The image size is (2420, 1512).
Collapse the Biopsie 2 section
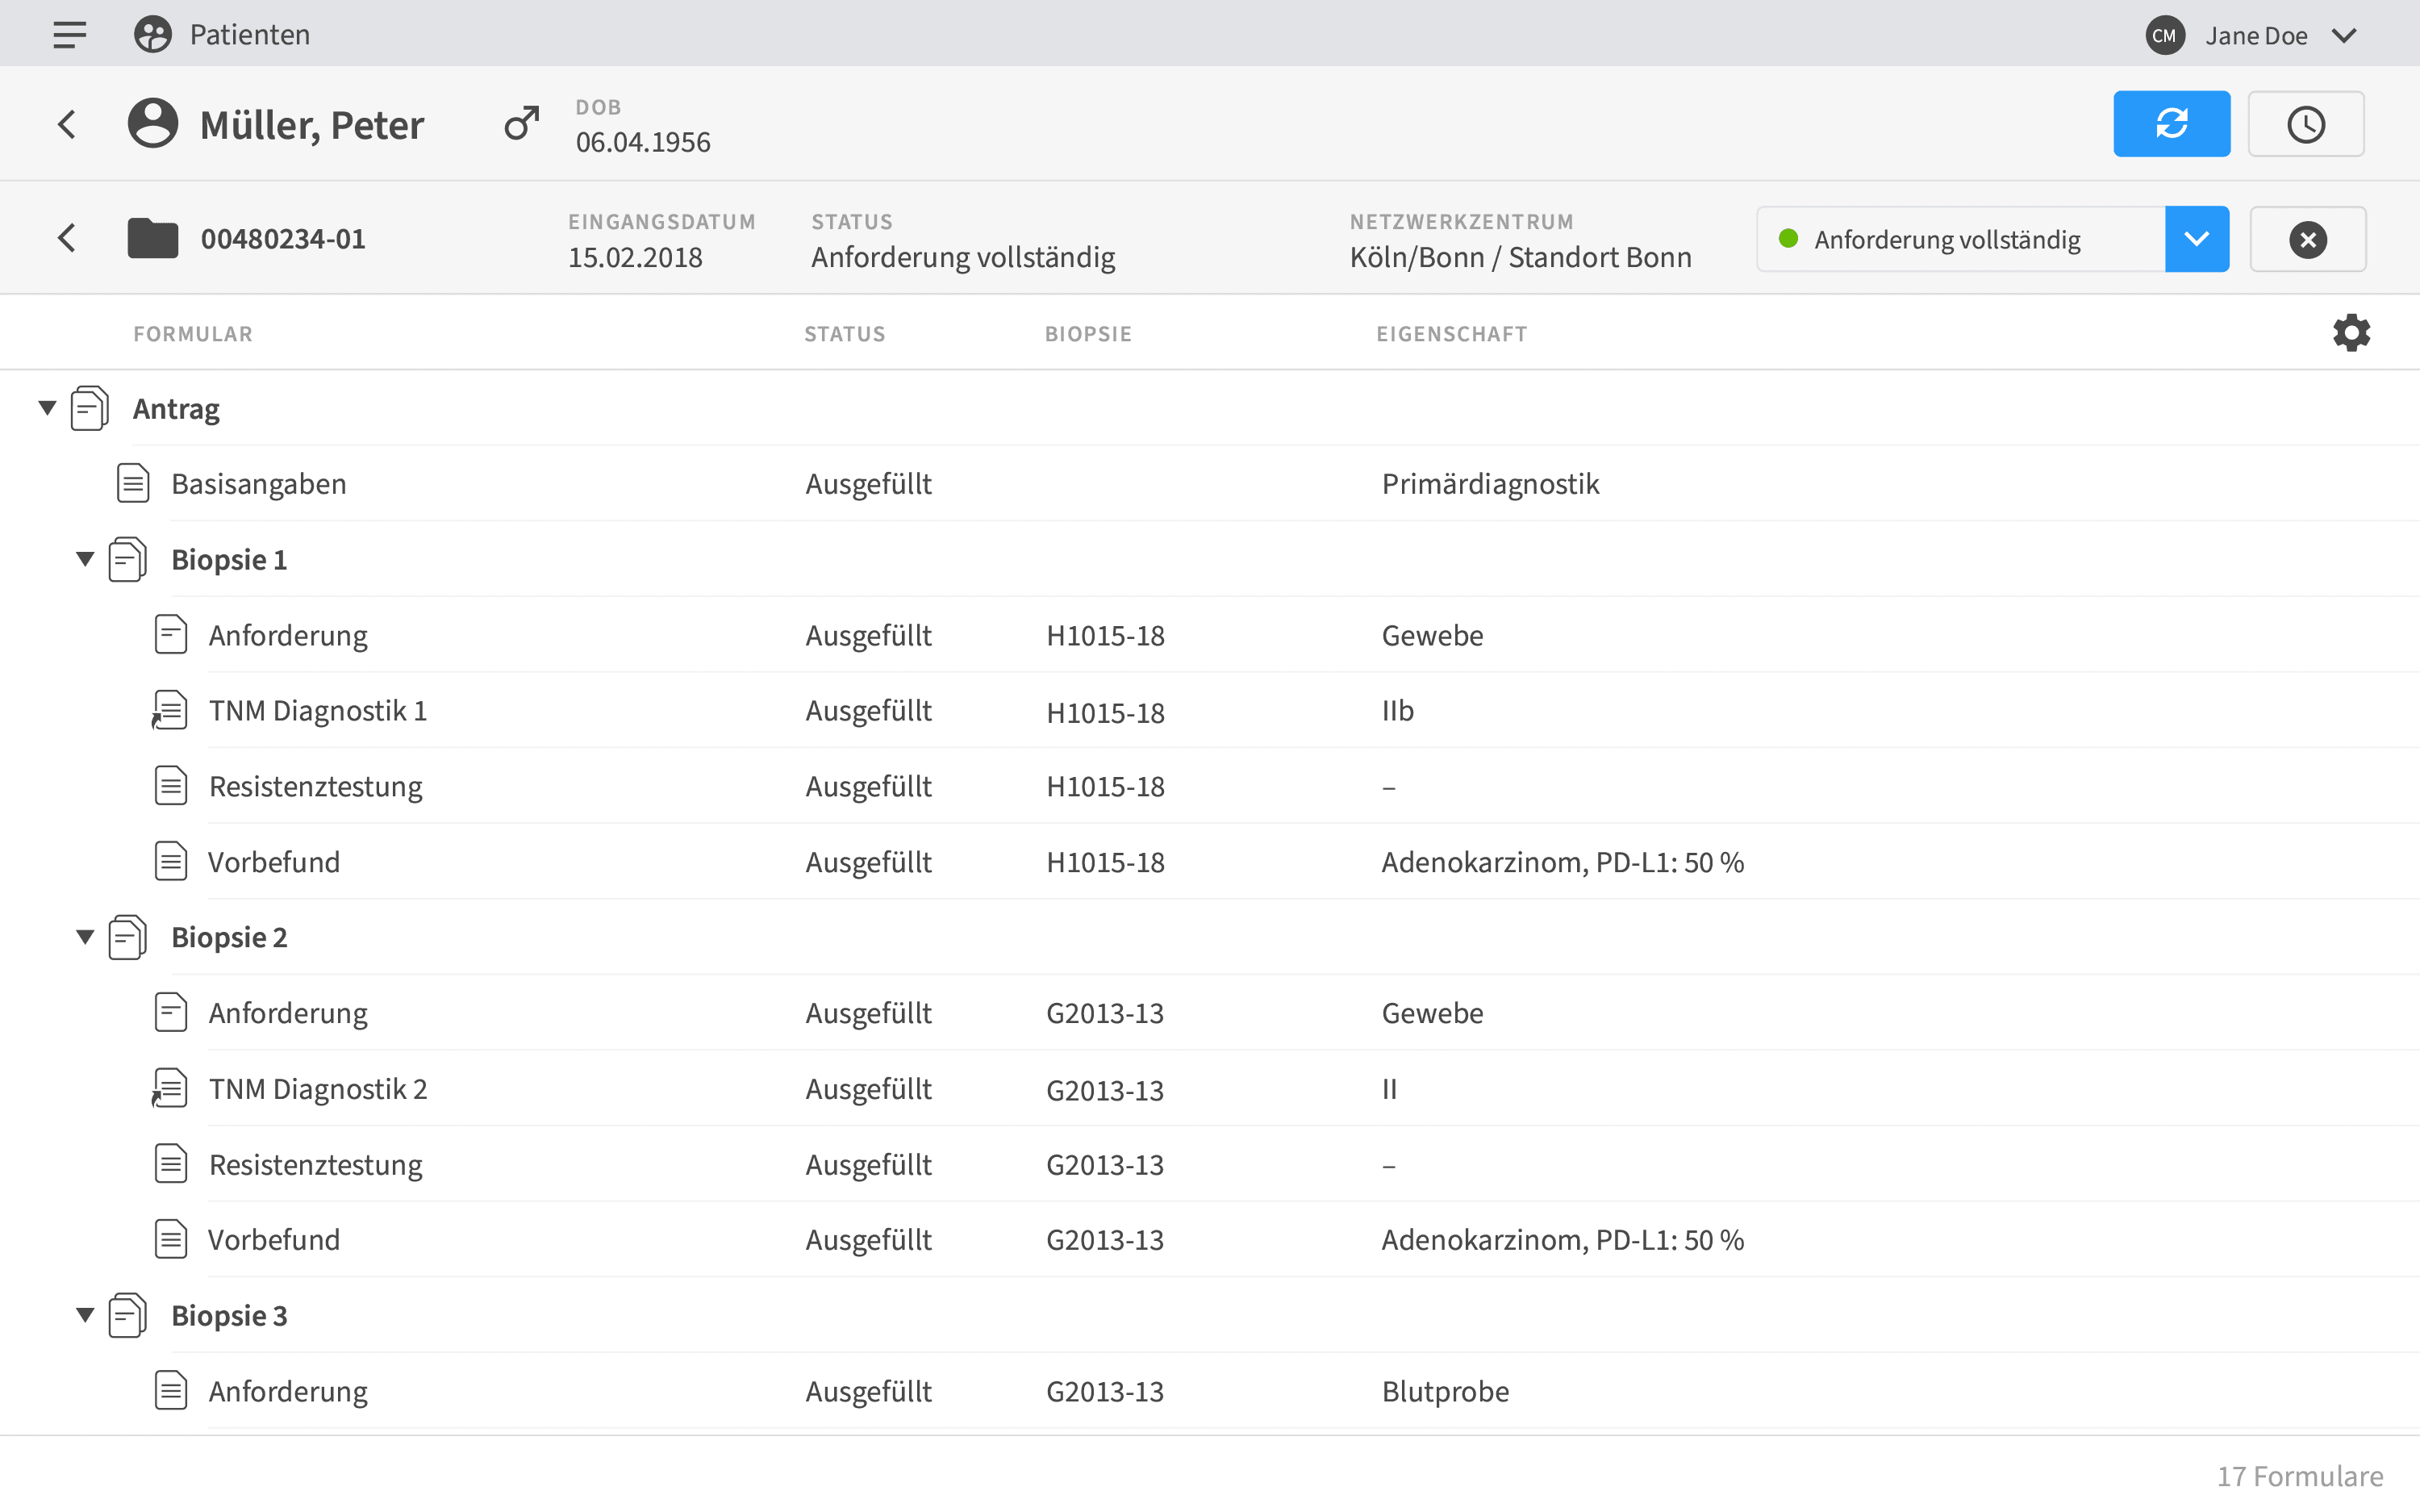coord(84,936)
